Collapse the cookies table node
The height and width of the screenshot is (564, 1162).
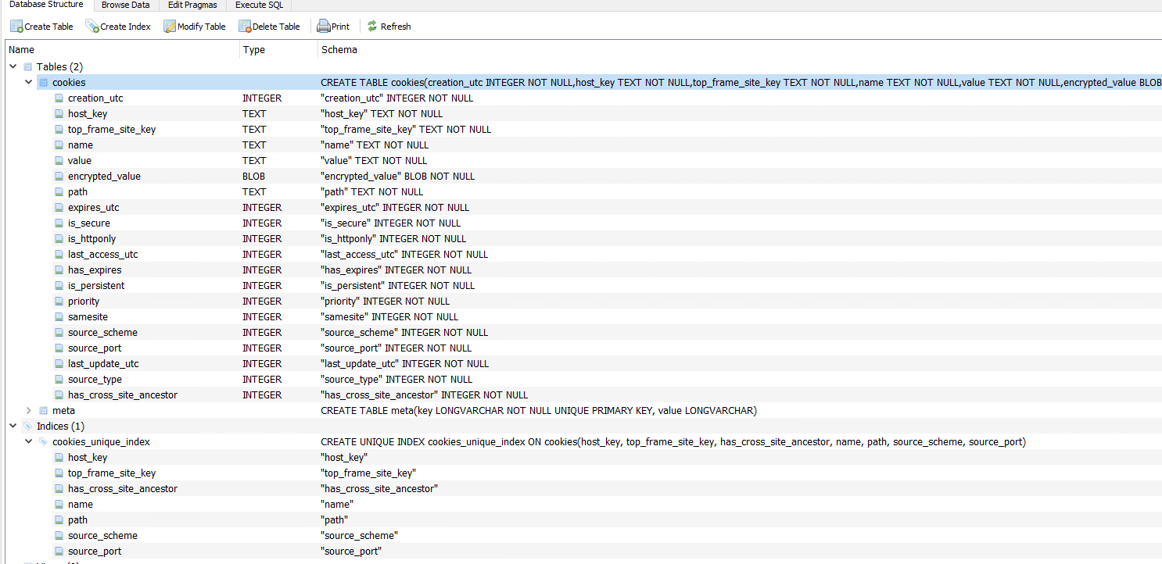coord(28,83)
